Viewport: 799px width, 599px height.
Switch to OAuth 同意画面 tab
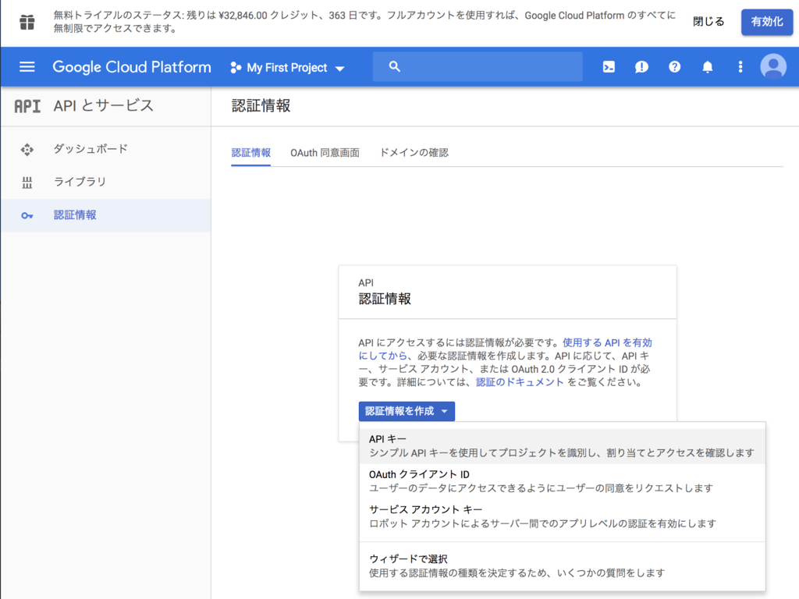(x=325, y=153)
